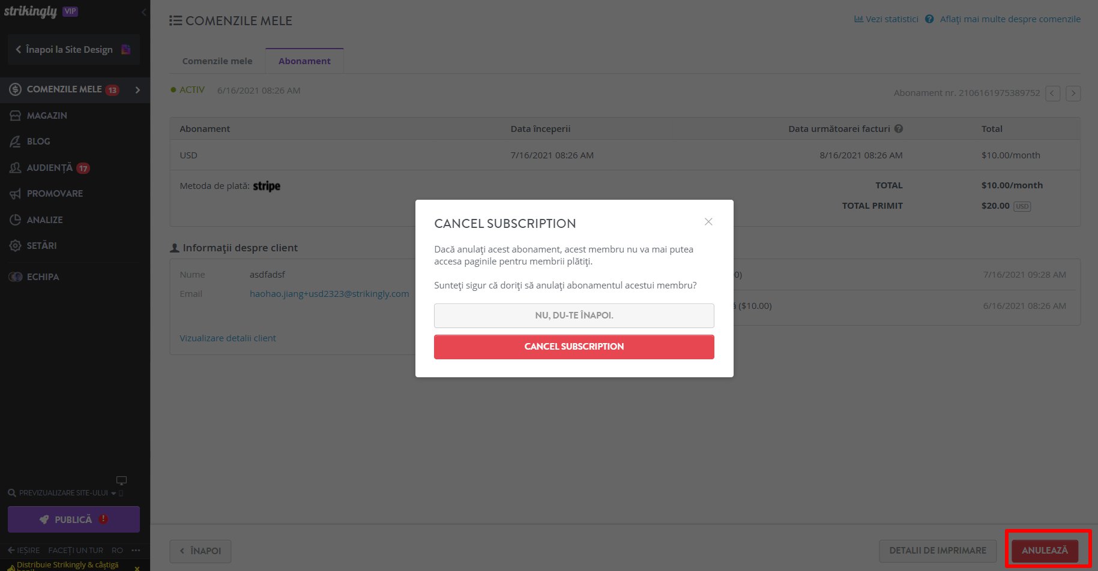Switch to the Comenzile mele tab
This screenshot has height=571, width=1098.
pos(217,61)
